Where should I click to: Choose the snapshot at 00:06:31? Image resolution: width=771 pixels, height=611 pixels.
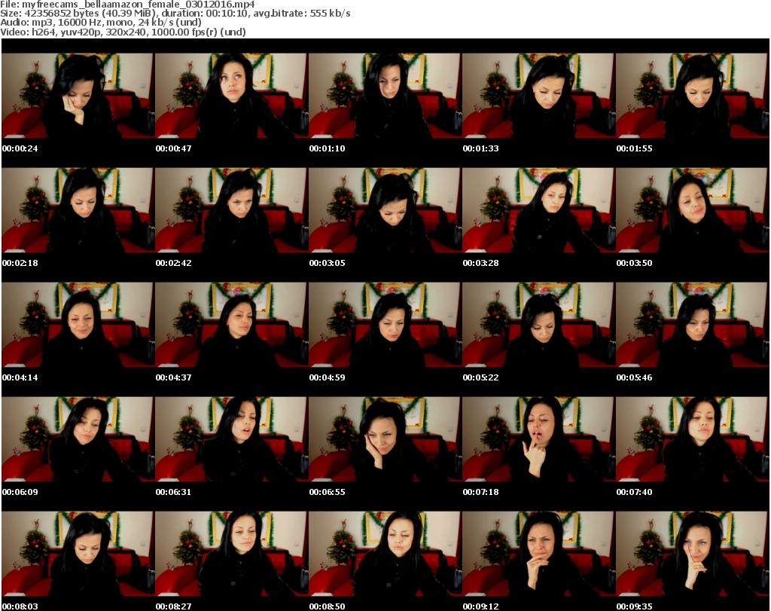(x=232, y=439)
